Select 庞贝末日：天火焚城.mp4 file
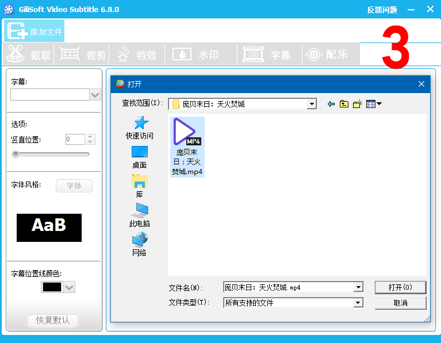 click(x=187, y=147)
